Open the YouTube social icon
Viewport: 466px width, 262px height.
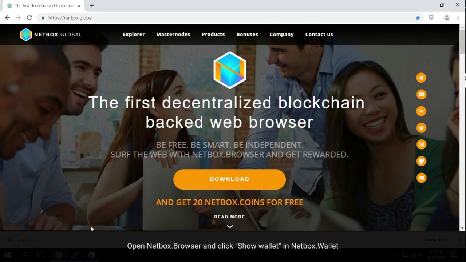point(421,178)
